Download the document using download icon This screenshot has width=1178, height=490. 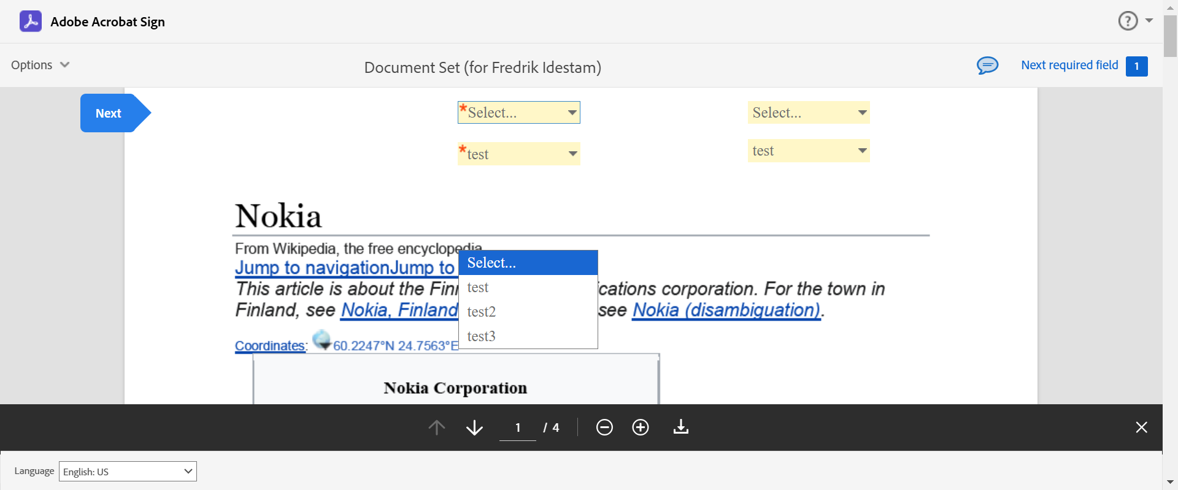[x=681, y=428]
